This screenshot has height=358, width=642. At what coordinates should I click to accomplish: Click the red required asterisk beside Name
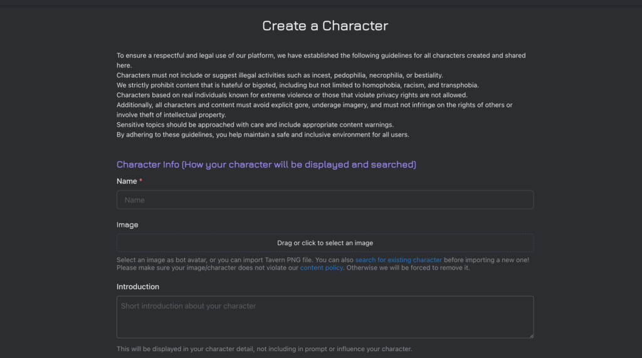tap(141, 181)
